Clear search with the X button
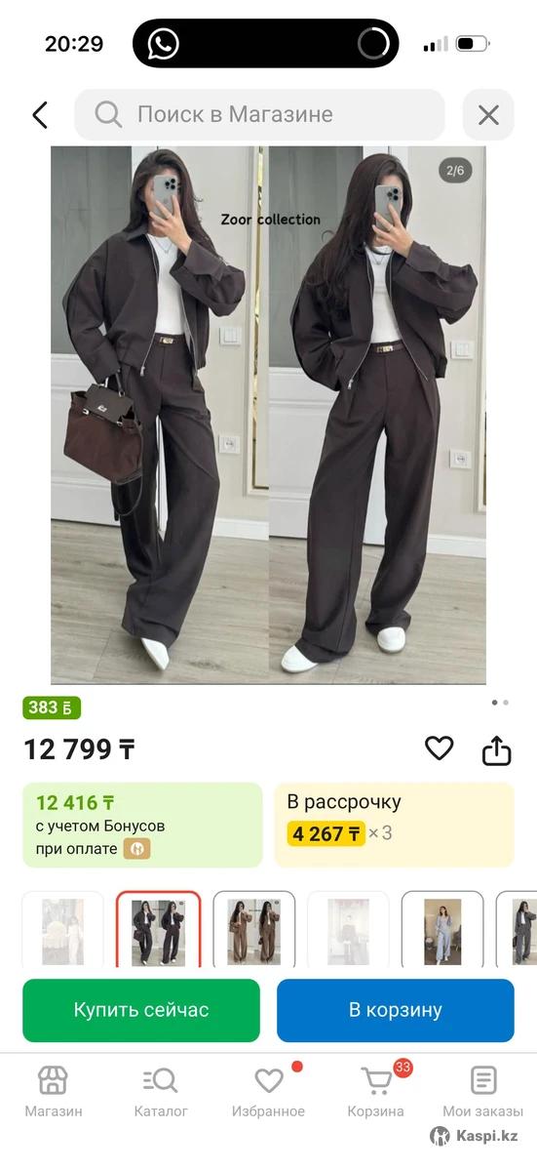 point(488,115)
